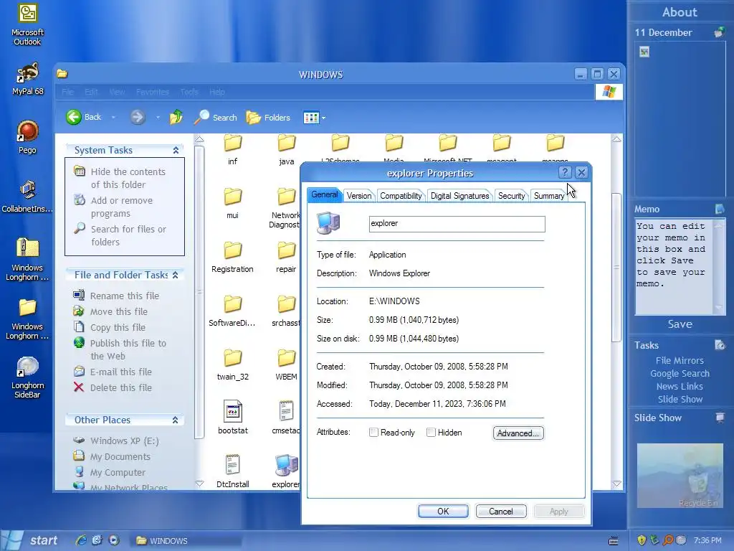The width and height of the screenshot is (734, 551).
Task: Select CollabnetIns desktop icon
Action: 27,197
